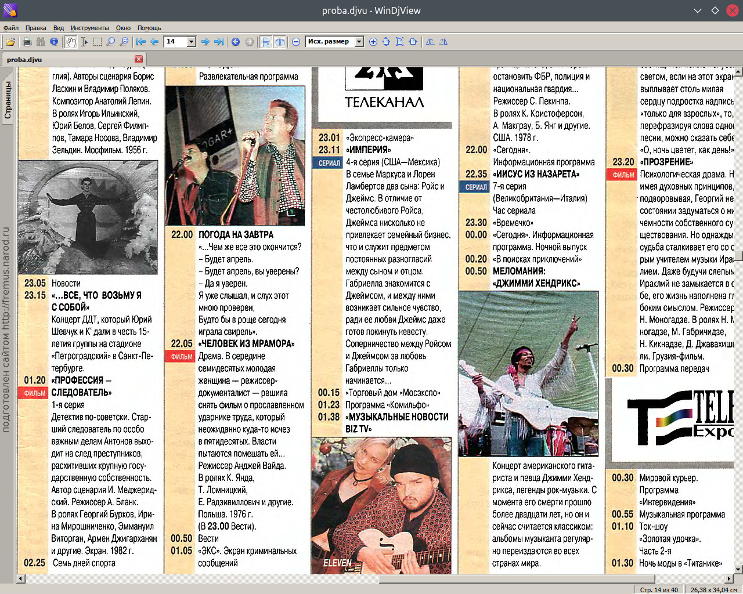Viewport: 743px width, 594px height.
Task: Expand the Страницы side panel
Action: 8,100
